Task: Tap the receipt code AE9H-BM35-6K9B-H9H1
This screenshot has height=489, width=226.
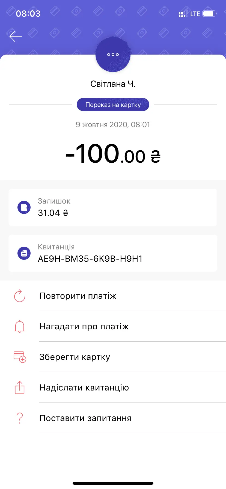Action: point(90,259)
